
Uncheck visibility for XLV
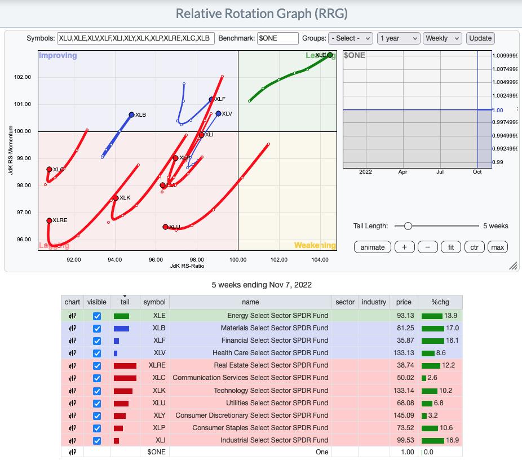tap(97, 353)
